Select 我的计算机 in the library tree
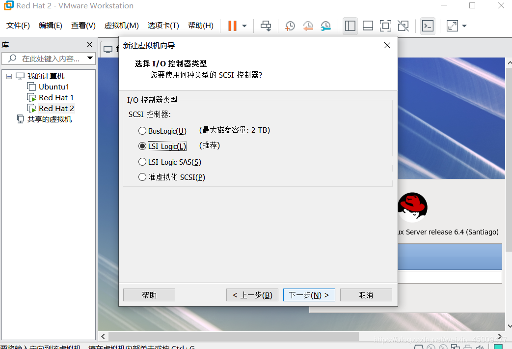This screenshot has height=349, width=512. (46, 76)
